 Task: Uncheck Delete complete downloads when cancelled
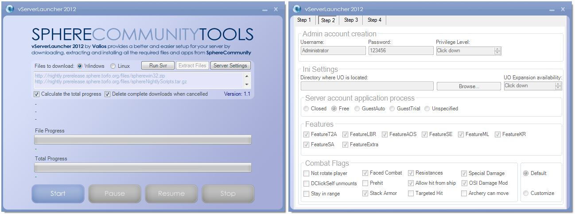pos(108,94)
